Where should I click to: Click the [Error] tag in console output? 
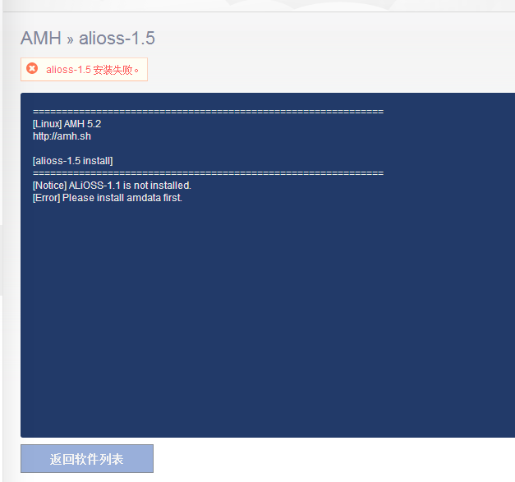tap(46, 198)
